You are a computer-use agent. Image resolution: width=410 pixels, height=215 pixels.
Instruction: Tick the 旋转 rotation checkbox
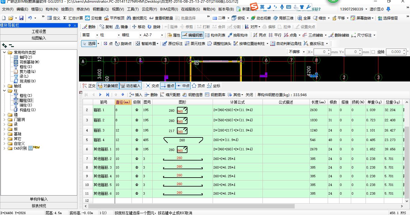(x=373, y=52)
